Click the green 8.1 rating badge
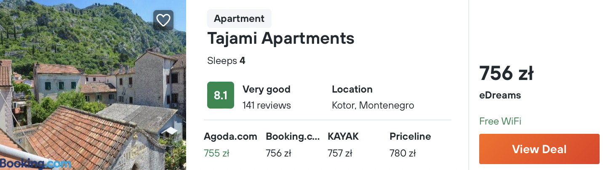The height and width of the screenshot is (170, 603). click(x=220, y=95)
